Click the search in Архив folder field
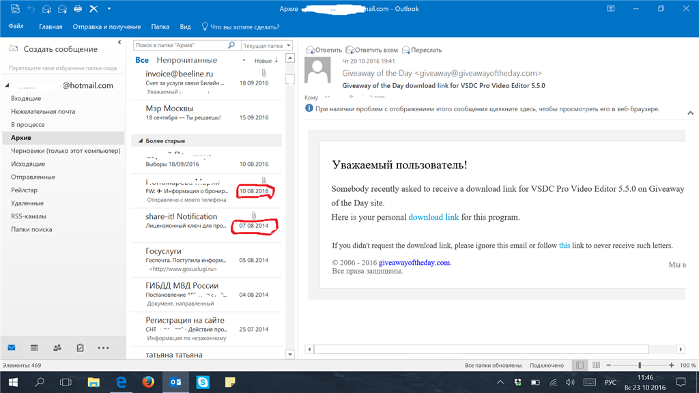 [180, 45]
